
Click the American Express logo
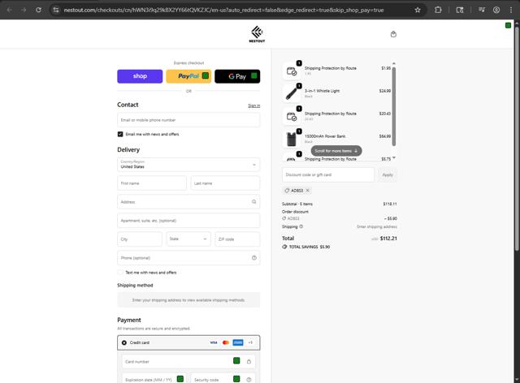[238, 342]
